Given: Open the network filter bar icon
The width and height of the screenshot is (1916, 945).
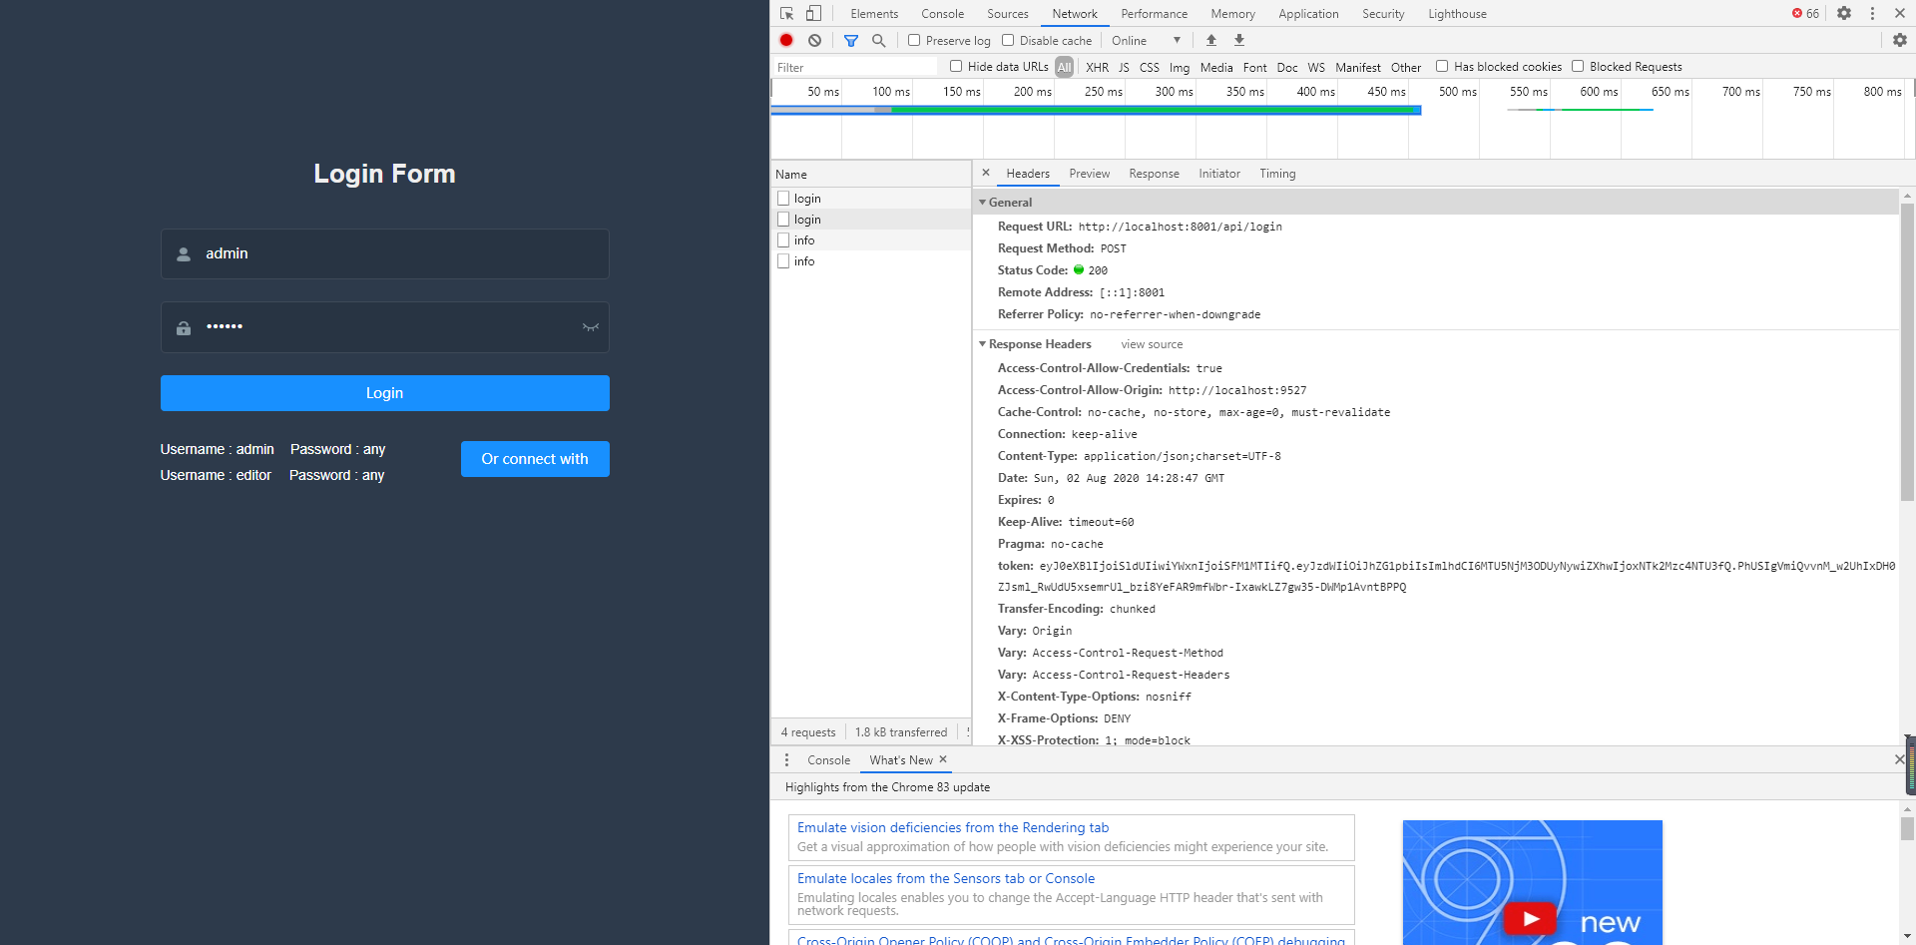Looking at the screenshot, I should click(x=851, y=40).
